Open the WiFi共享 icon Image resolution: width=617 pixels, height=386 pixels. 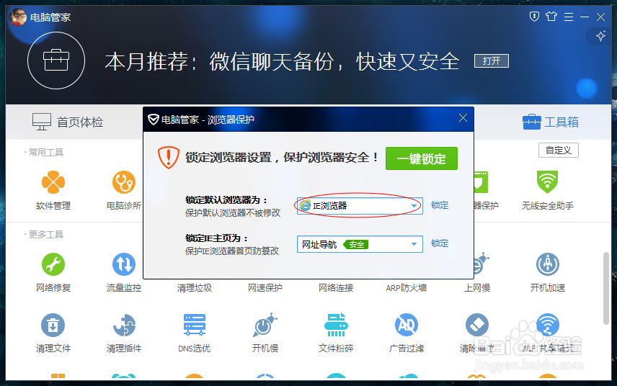pos(548,325)
